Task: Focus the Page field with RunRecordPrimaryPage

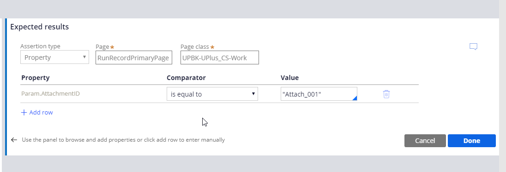Action: [134, 57]
